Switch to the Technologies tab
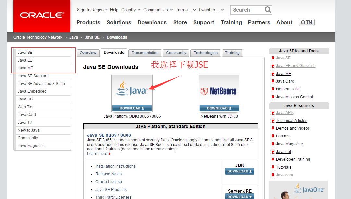The image size is (351, 199). (205, 53)
